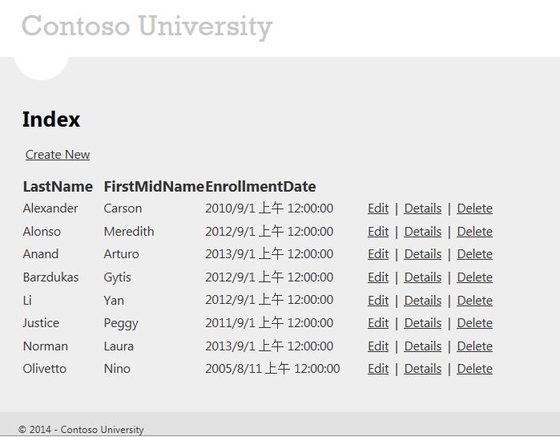Screen dimensions: 560x437
Task: Edit the Alexander Carson record
Action: coord(378,208)
